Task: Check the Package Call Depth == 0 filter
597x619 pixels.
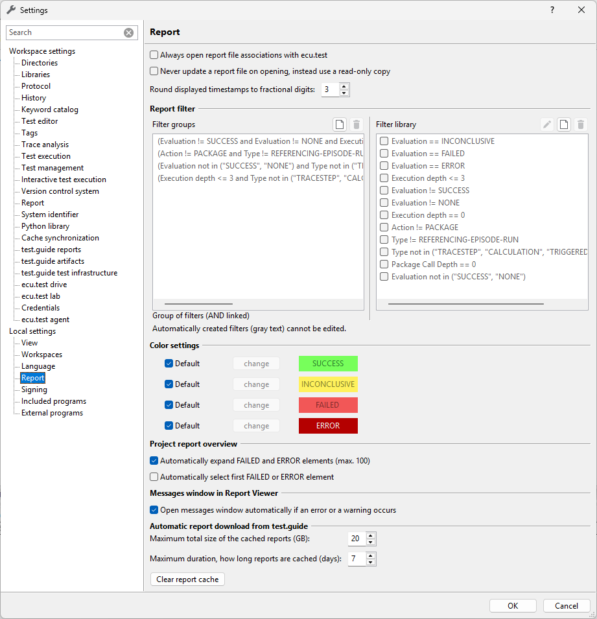Action: (x=384, y=264)
